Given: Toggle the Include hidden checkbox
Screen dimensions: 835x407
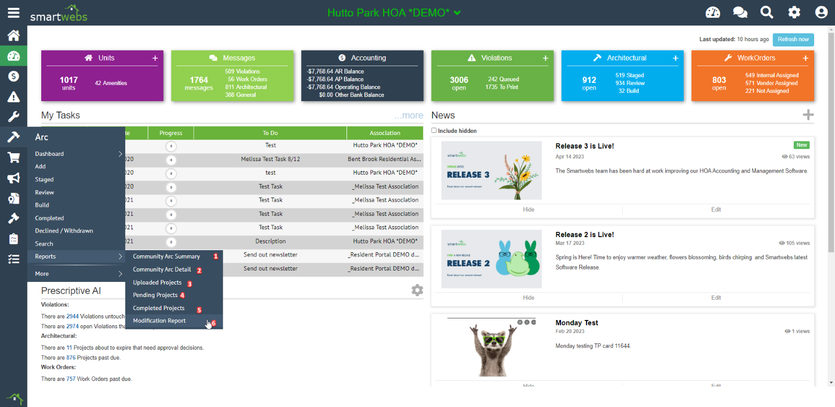Looking at the screenshot, I should 434,130.
